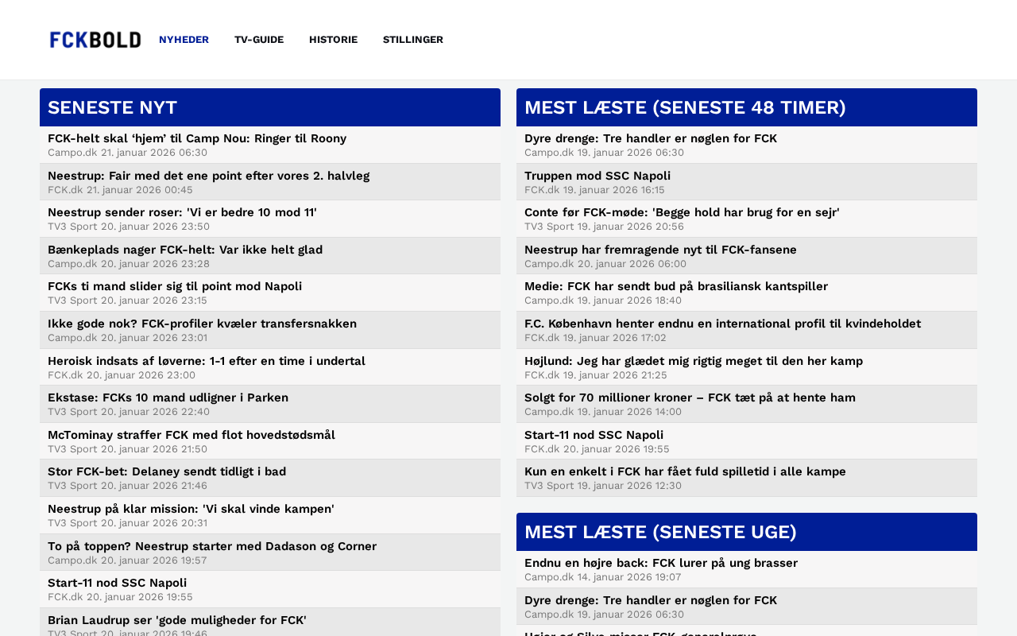Click 'Campo.dk 19. januar 2026 18:40' timestamp
Screen dimensions: 1017x636
[603, 301]
